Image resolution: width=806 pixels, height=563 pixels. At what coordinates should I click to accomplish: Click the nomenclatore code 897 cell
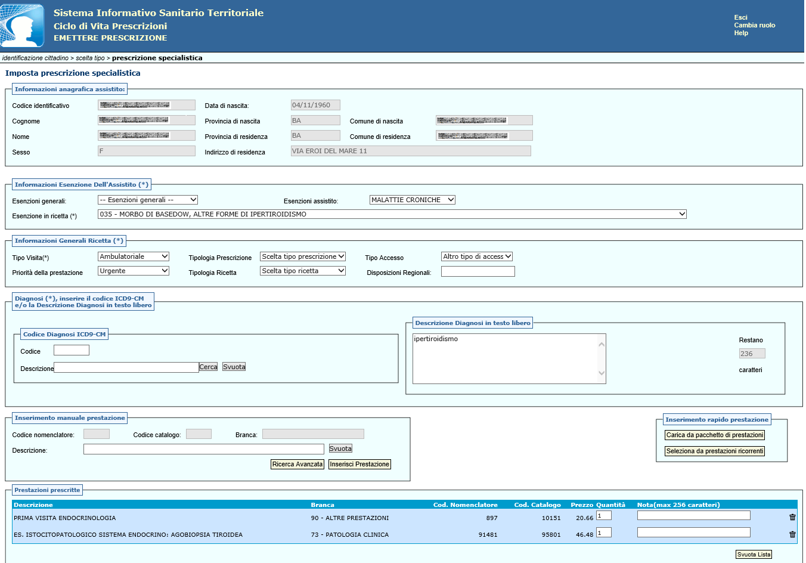(492, 518)
